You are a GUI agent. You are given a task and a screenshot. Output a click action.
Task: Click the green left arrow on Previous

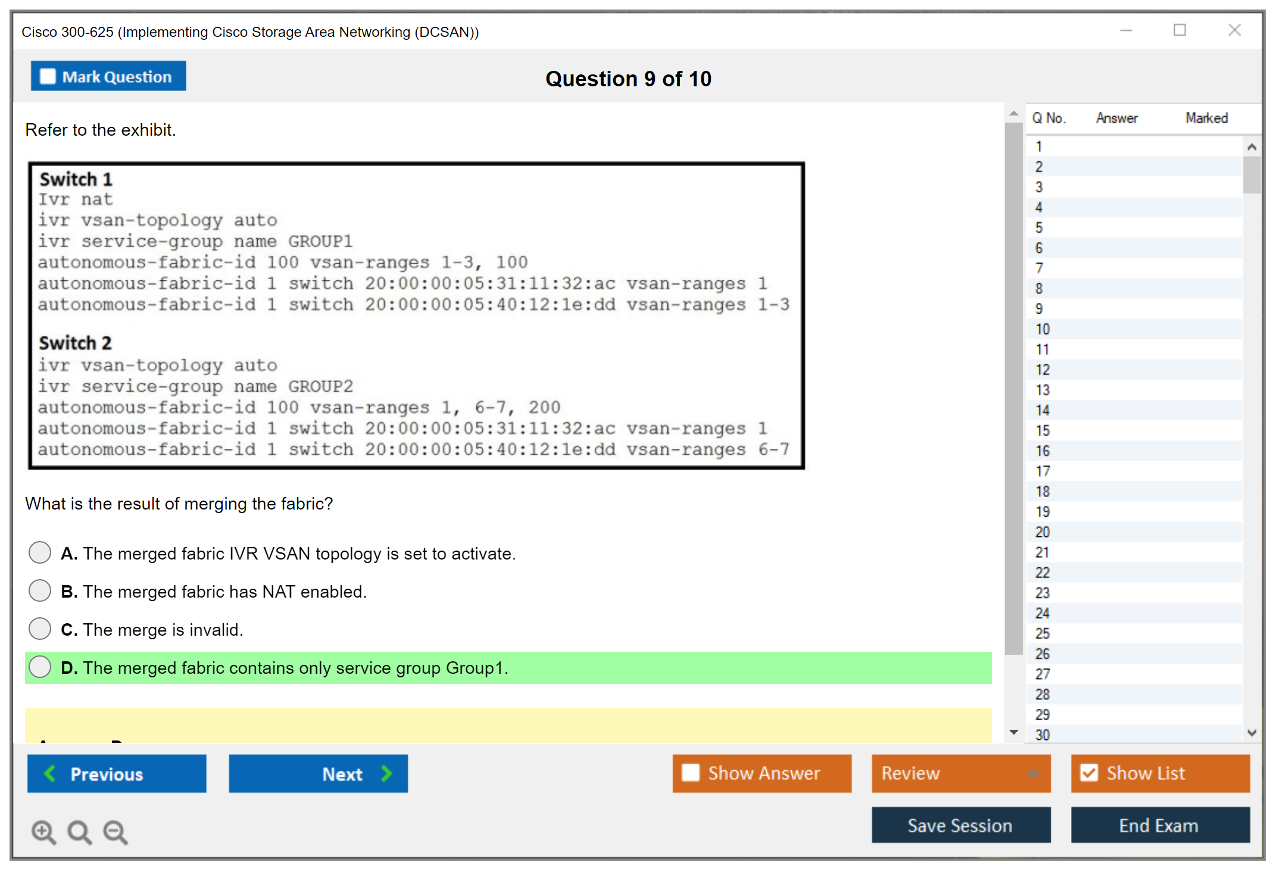pyautogui.click(x=50, y=773)
